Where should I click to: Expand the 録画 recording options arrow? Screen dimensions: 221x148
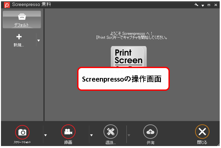click(92, 135)
